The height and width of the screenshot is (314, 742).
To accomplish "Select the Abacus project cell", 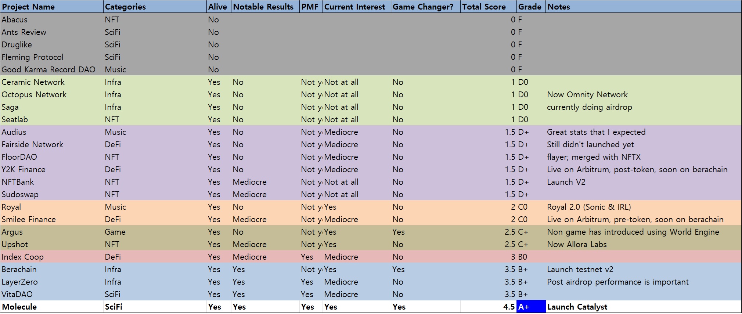I will pos(52,20).
